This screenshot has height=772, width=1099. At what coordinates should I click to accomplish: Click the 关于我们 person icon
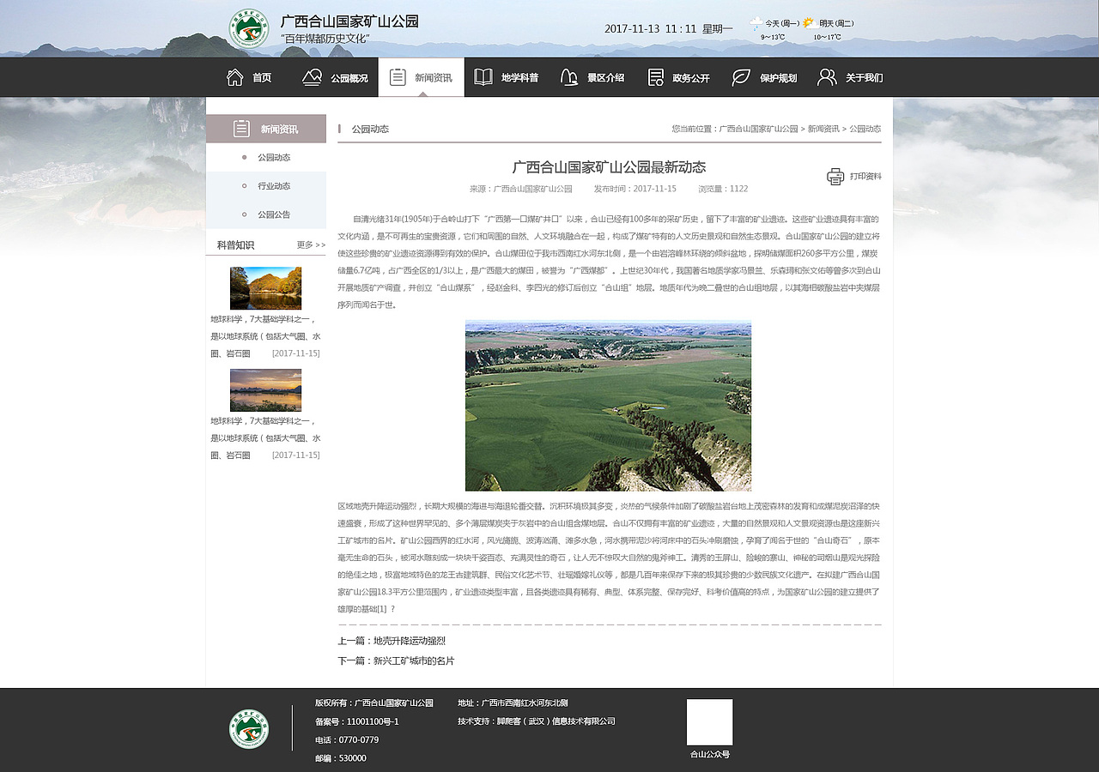tap(825, 76)
